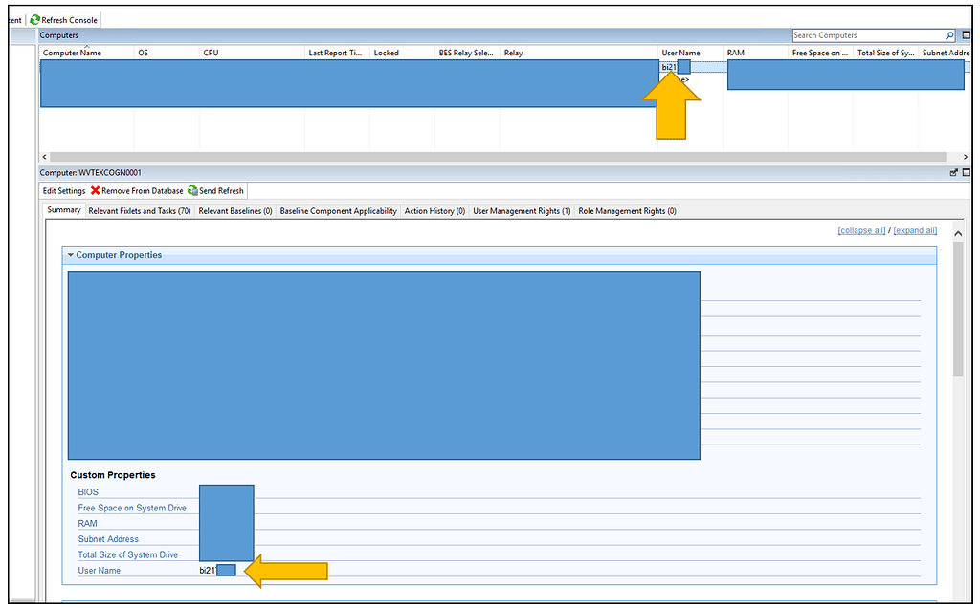Image resolution: width=980 pixels, height=608 pixels.
Task: Click the collapse all link
Action: coord(860,229)
